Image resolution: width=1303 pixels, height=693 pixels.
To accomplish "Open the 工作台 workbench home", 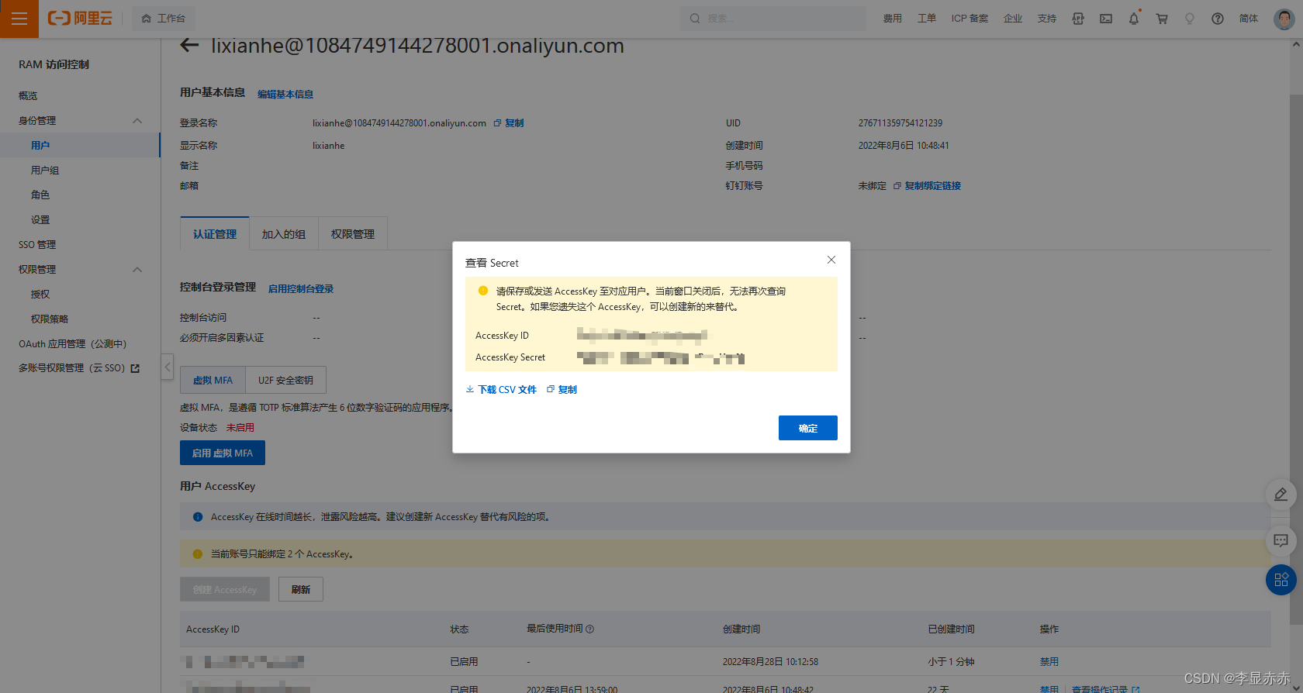I will coord(164,19).
